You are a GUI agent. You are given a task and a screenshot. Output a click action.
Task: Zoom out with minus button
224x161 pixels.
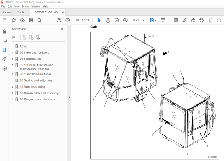point(117,21)
